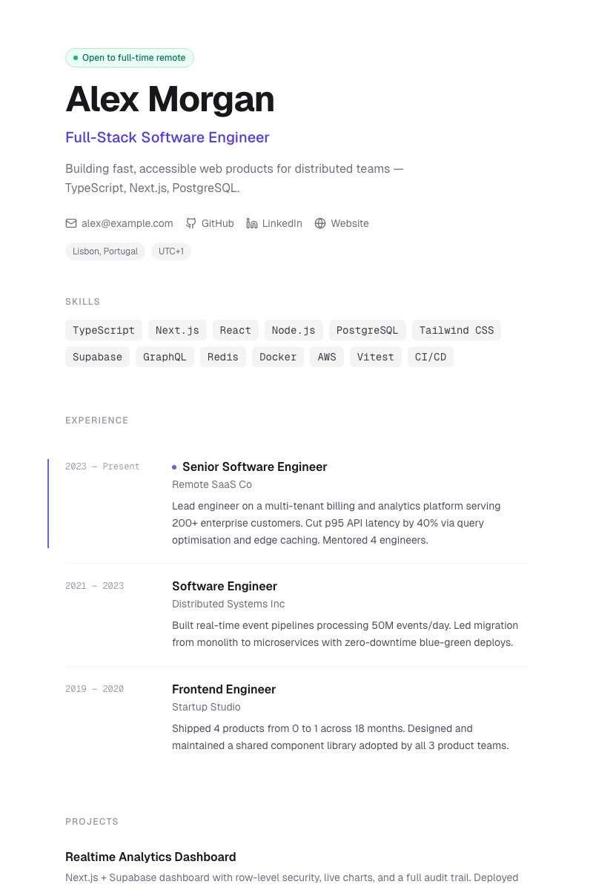The height and width of the screenshot is (890, 593).
Task: Open the Website link
Action: click(x=349, y=223)
